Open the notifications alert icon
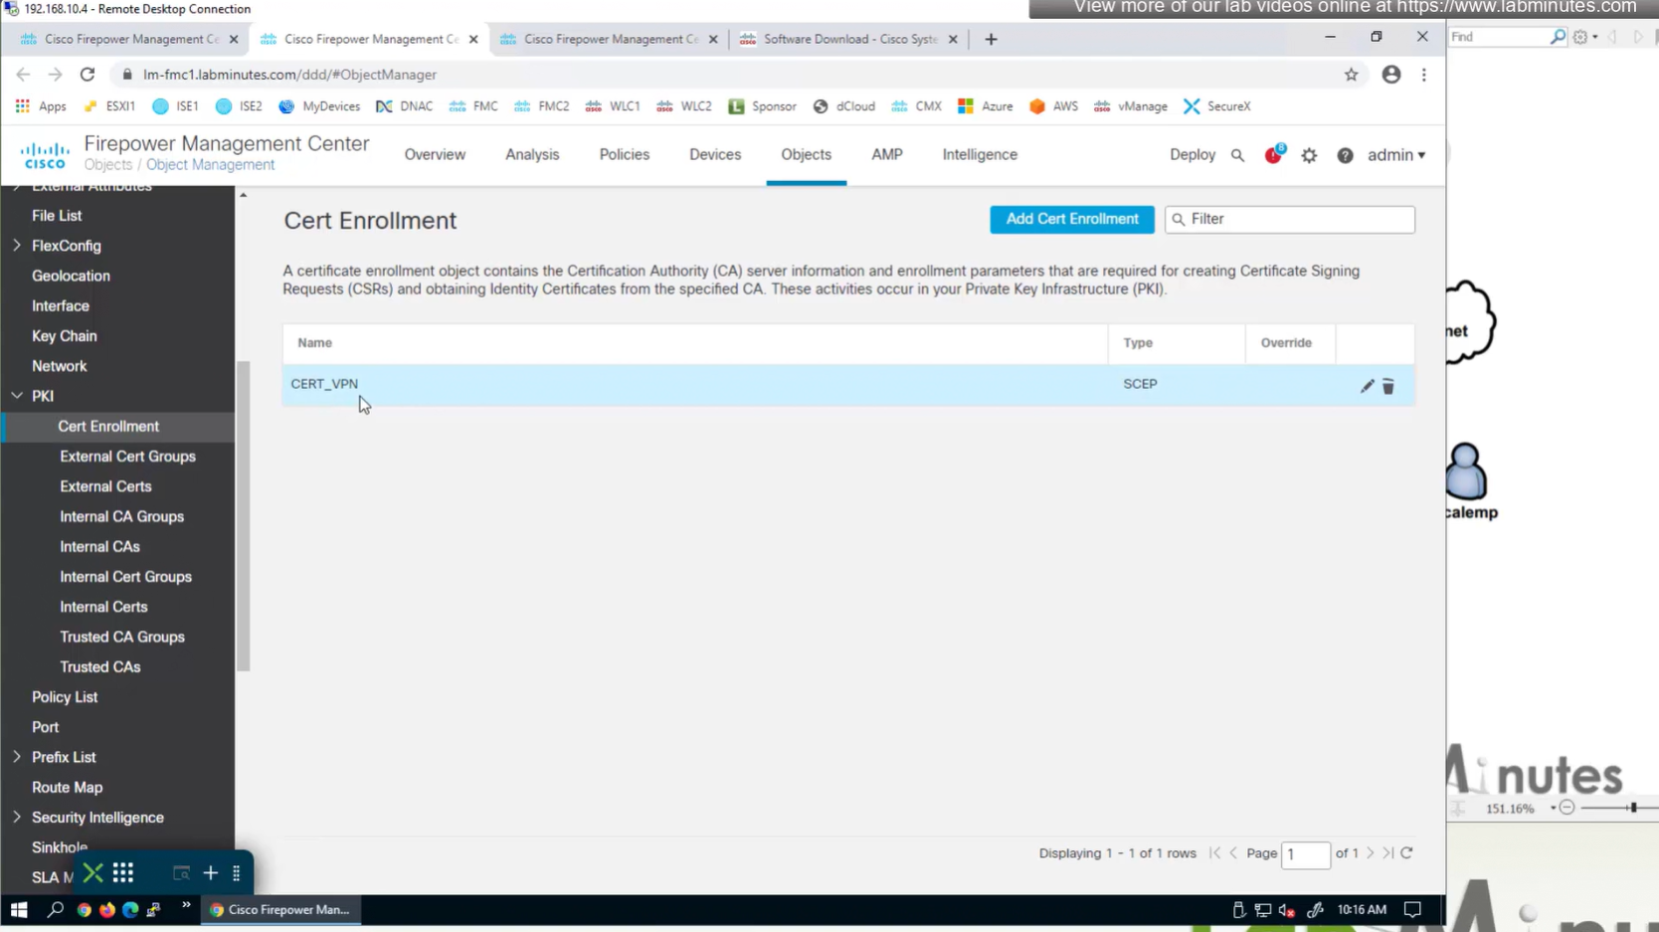Viewport: 1659px width, 932px height. (x=1273, y=155)
